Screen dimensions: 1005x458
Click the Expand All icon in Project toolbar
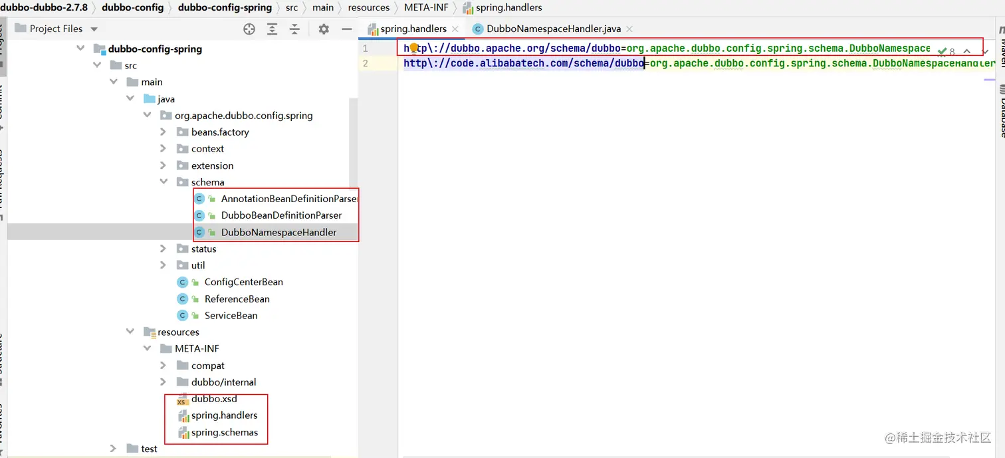(x=273, y=29)
